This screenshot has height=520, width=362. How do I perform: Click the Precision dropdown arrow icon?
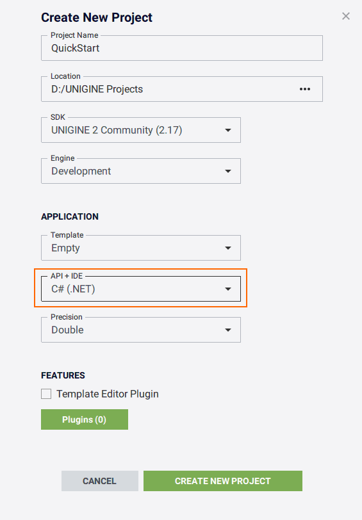(x=228, y=330)
